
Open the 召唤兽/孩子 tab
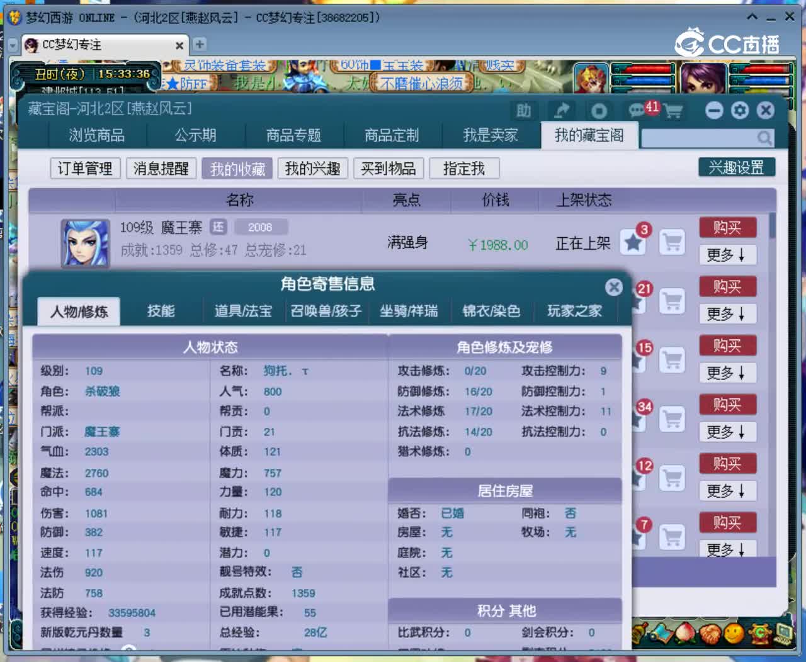pyautogui.click(x=326, y=311)
